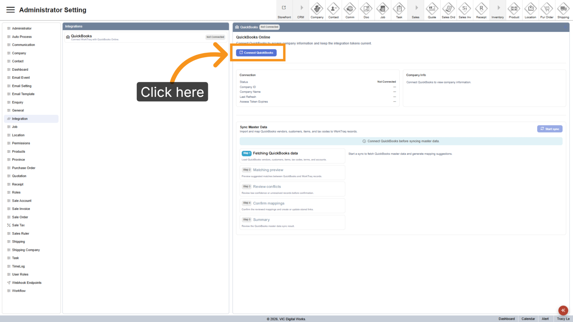
Task: Open Permissions settings in sidebar
Action: click(x=31, y=143)
